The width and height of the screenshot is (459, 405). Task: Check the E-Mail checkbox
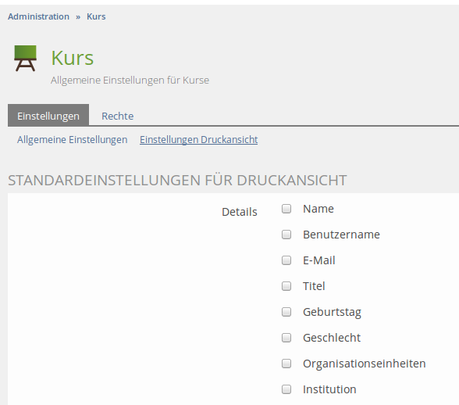[x=286, y=260]
